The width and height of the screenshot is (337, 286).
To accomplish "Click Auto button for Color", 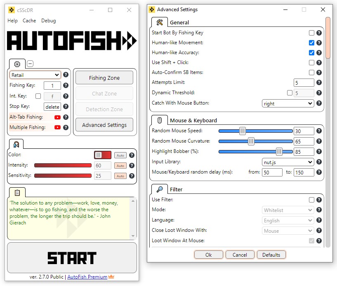I will point(120,155).
